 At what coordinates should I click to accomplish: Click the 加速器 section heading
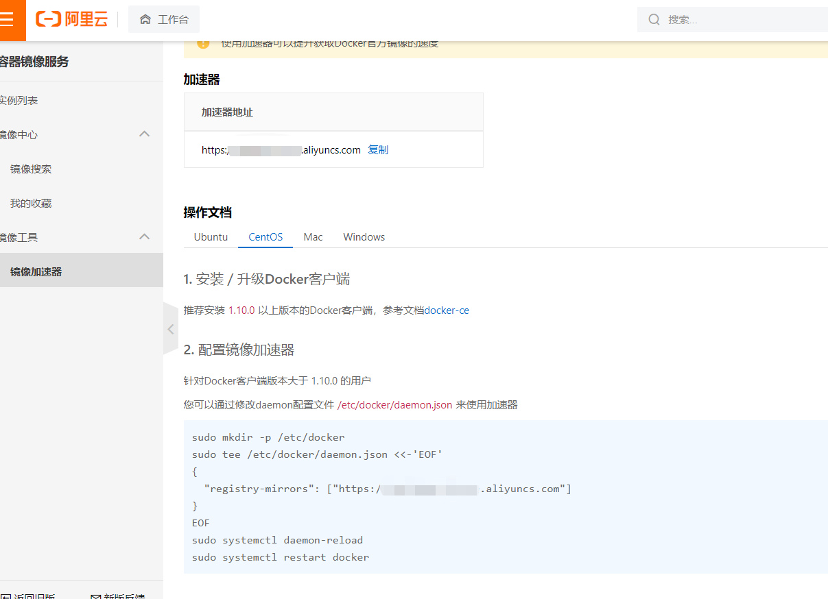pyautogui.click(x=202, y=80)
